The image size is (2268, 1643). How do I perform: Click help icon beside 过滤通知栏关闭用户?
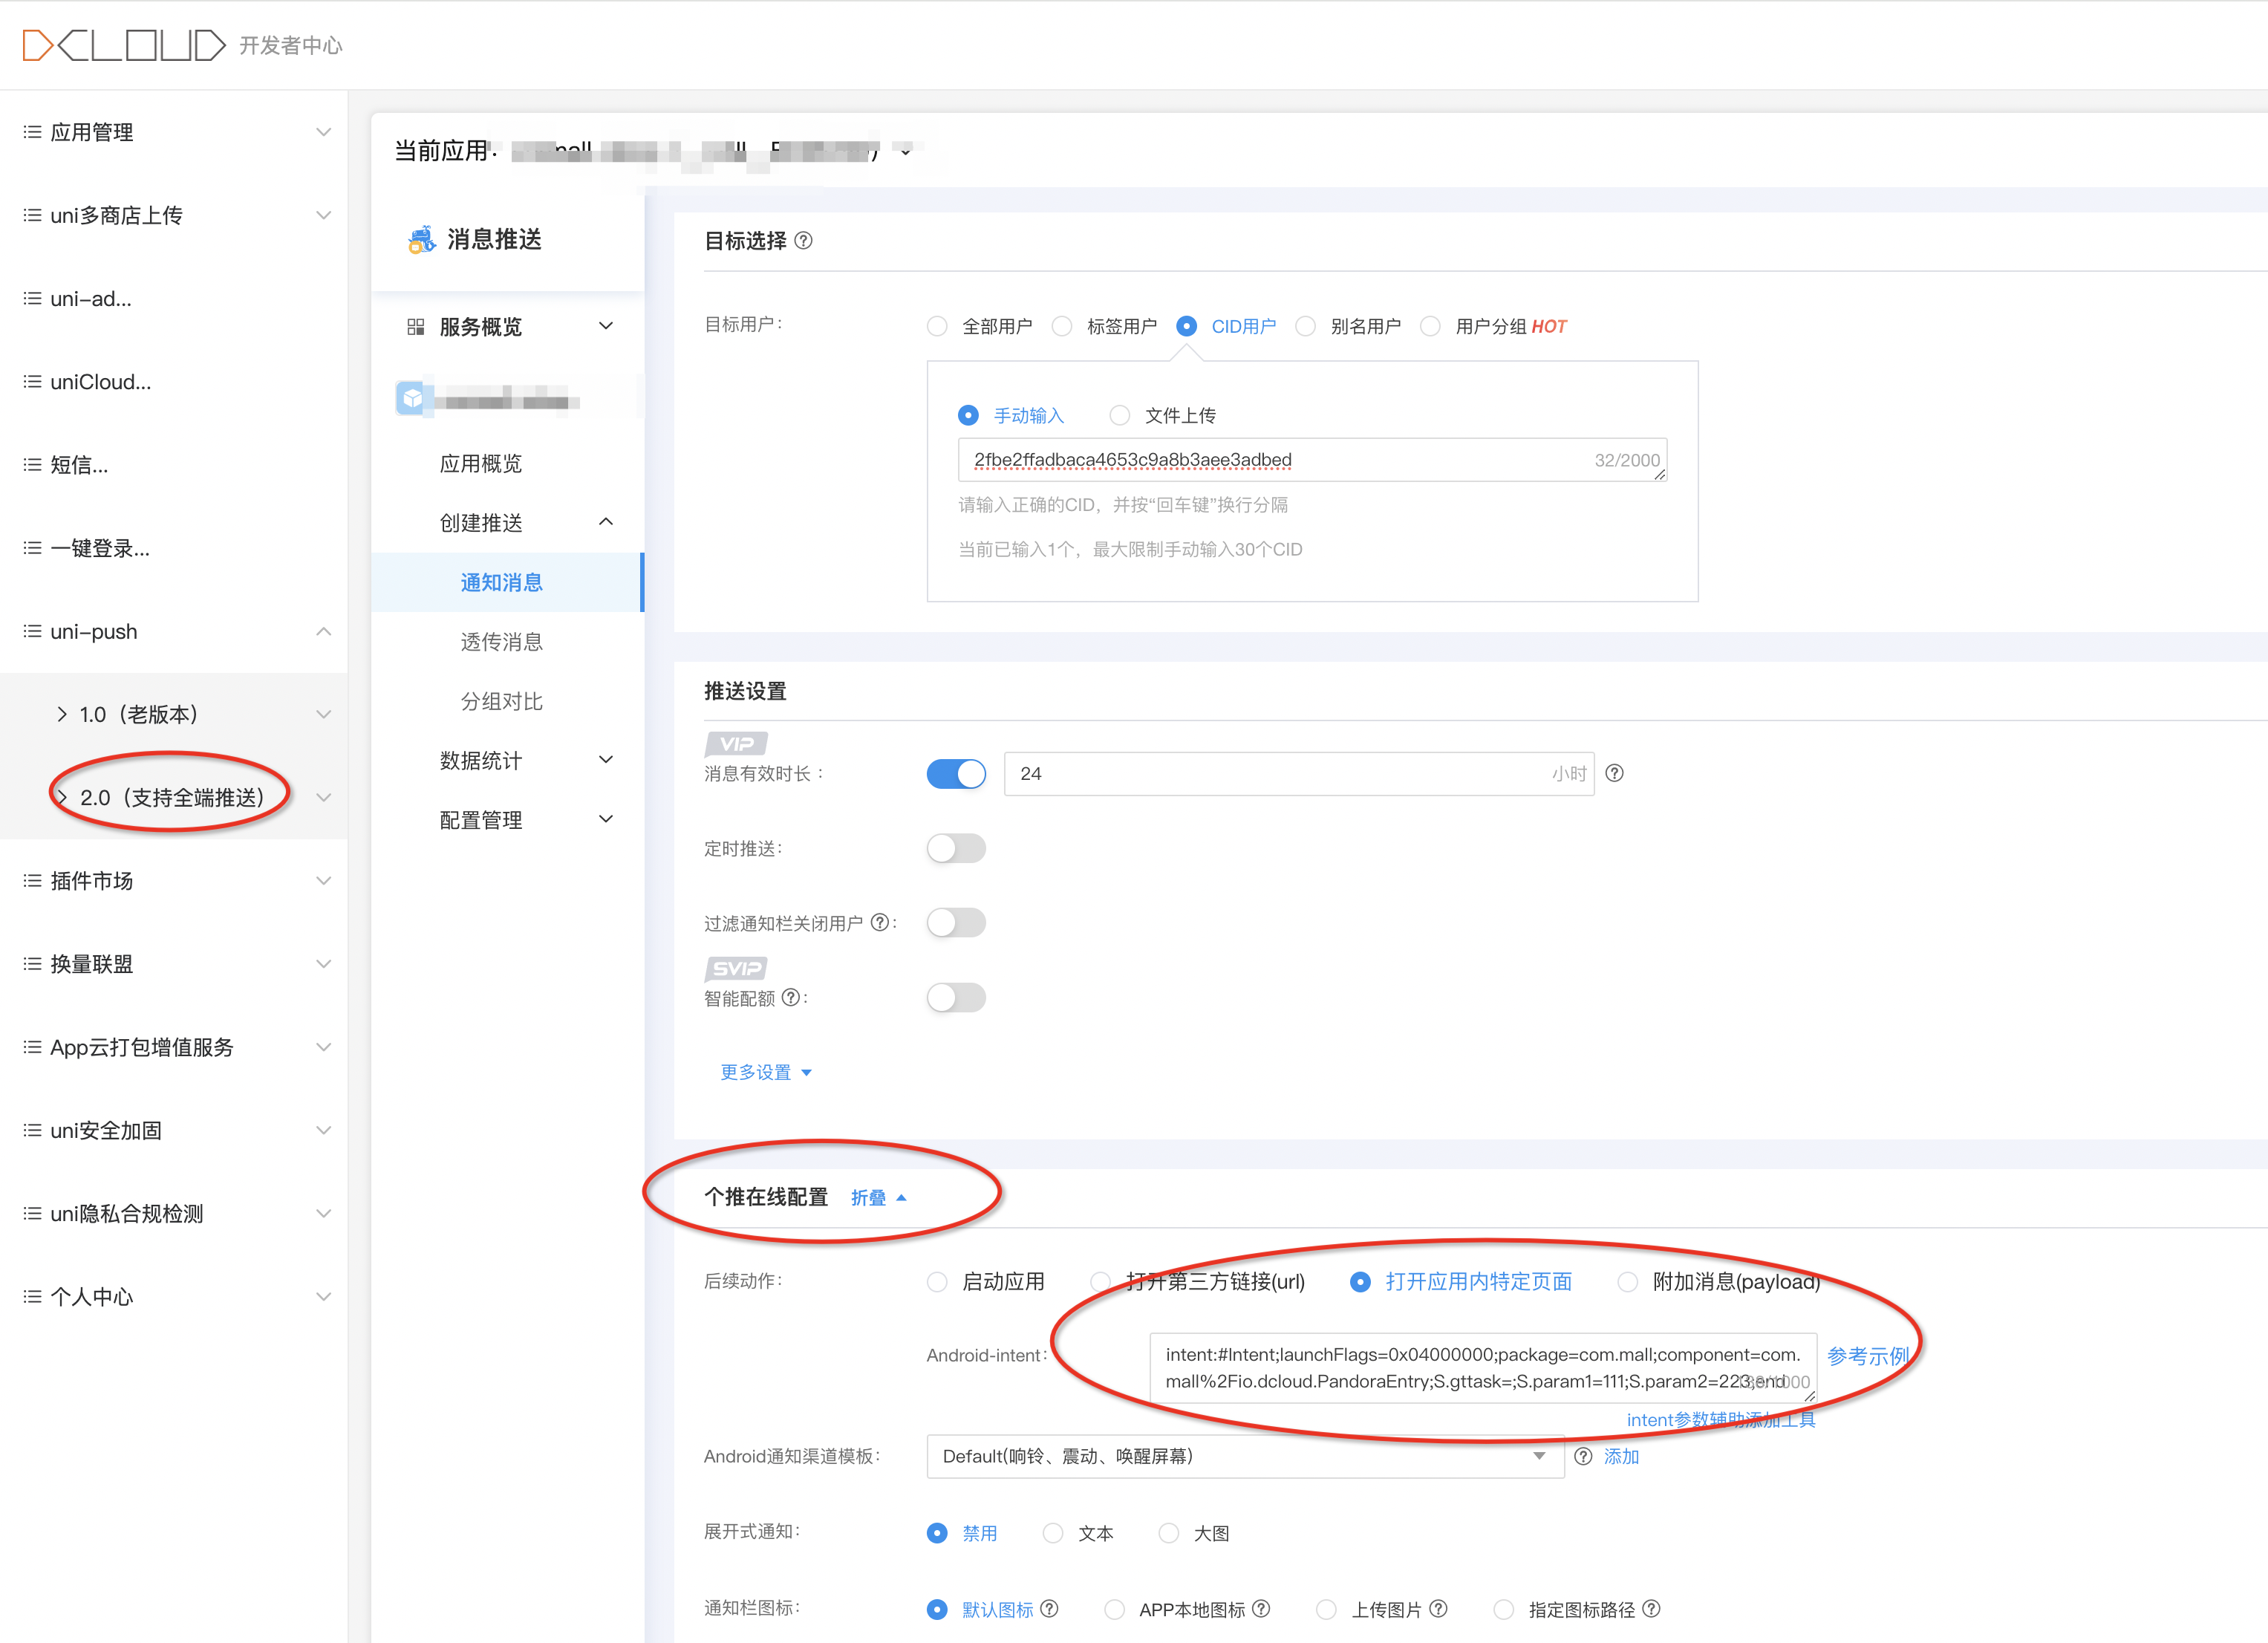pyautogui.click(x=879, y=922)
